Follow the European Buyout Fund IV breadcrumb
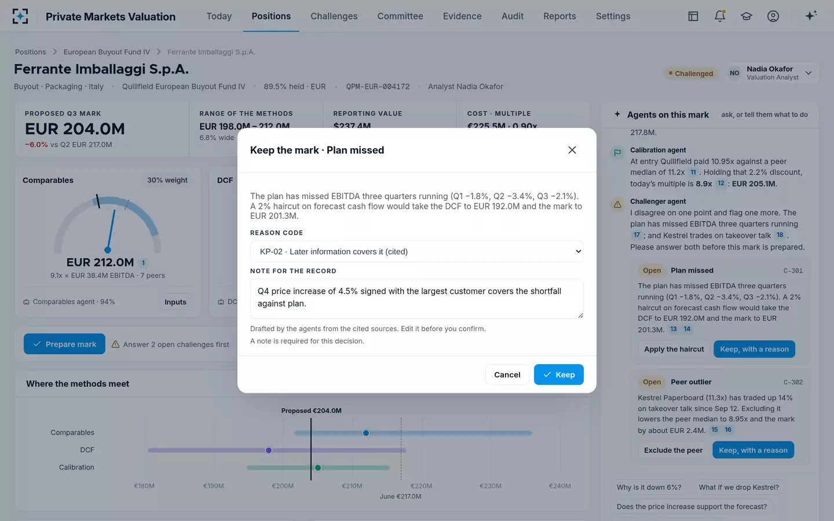 [x=107, y=52]
